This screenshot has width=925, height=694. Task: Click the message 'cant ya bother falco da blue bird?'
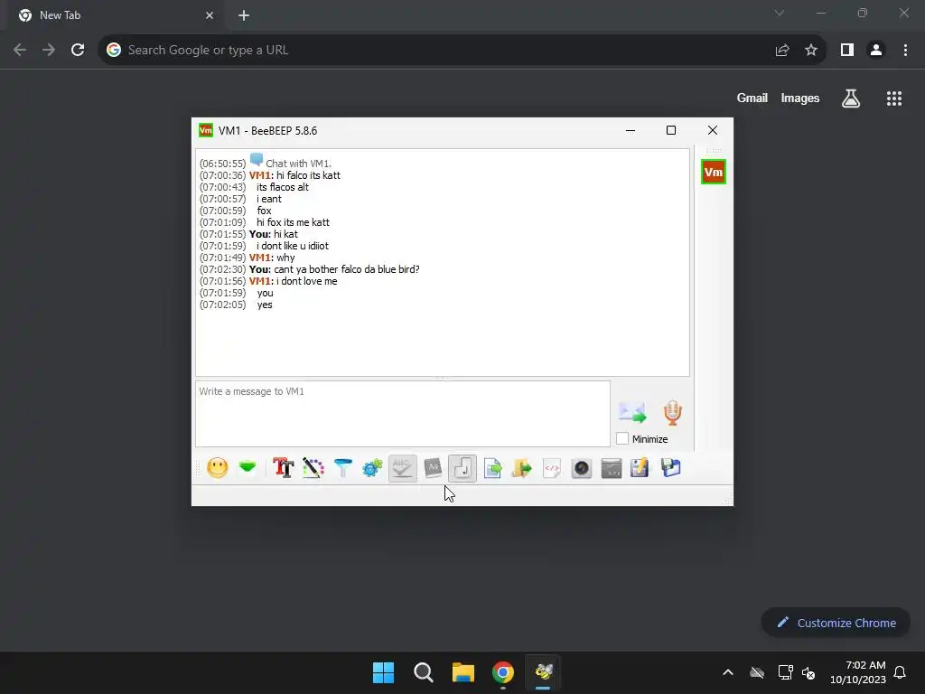pos(347,269)
